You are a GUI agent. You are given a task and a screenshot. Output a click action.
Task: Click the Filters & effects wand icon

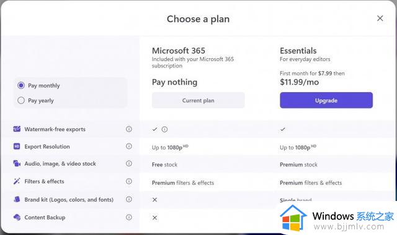[x=17, y=181]
